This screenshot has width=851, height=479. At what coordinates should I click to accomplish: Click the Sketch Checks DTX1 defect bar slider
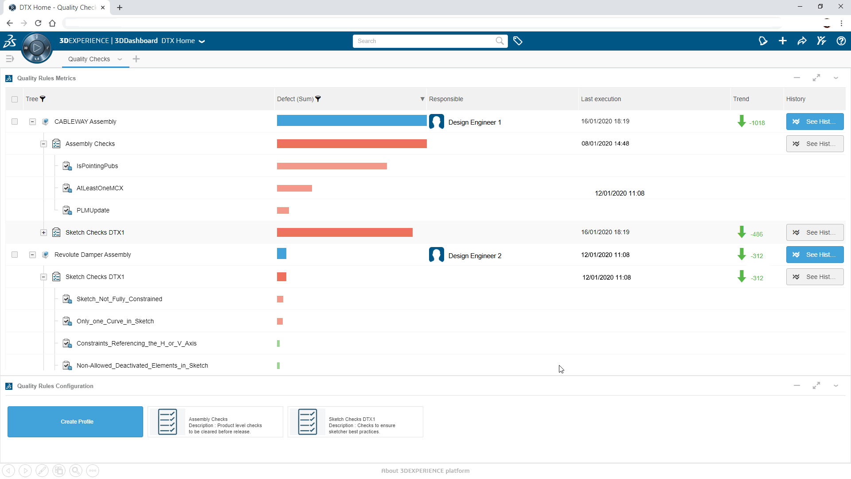(x=345, y=232)
